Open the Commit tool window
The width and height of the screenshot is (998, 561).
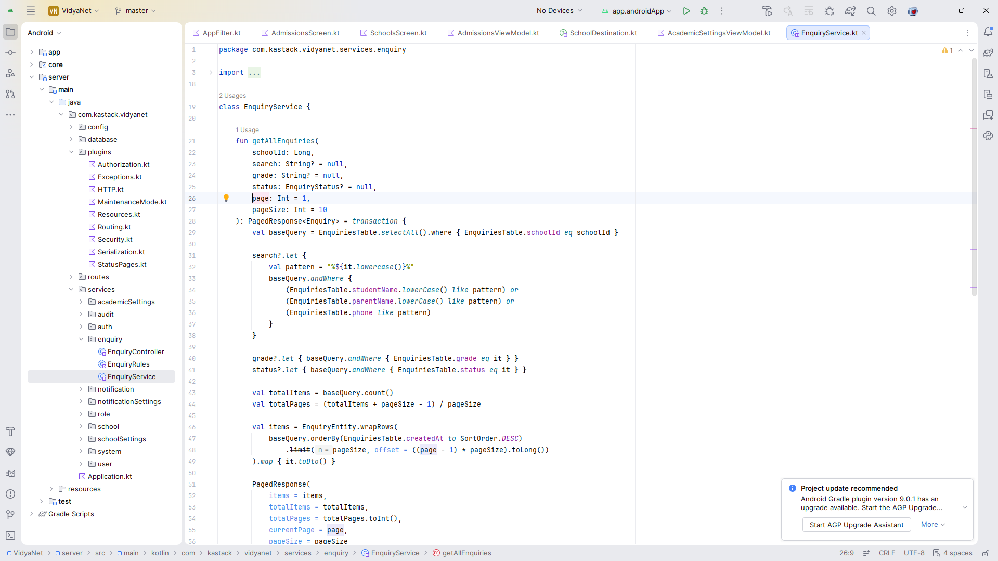click(10, 53)
